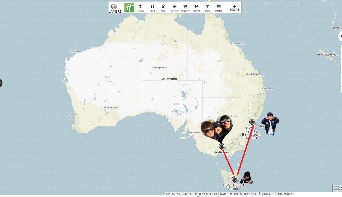Image resolution: width=342 pixels, height=197 pixels.
Task: Click the Melbourne map pin
Action: pyautogui.click(x=221, y=146)
